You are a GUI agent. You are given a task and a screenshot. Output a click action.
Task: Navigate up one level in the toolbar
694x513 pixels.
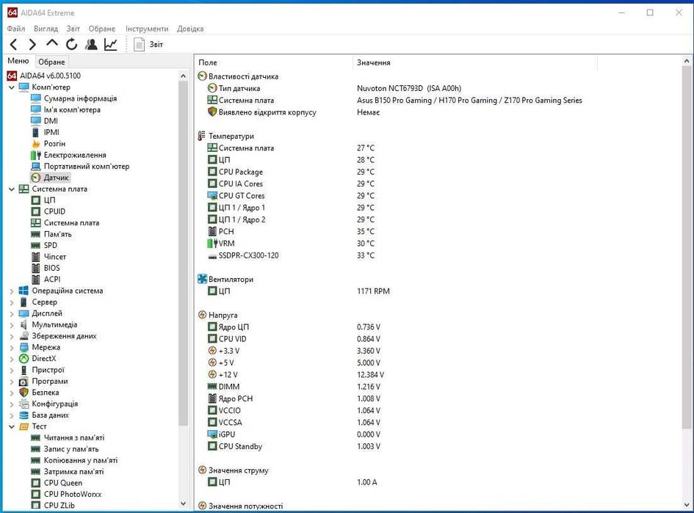52,43
